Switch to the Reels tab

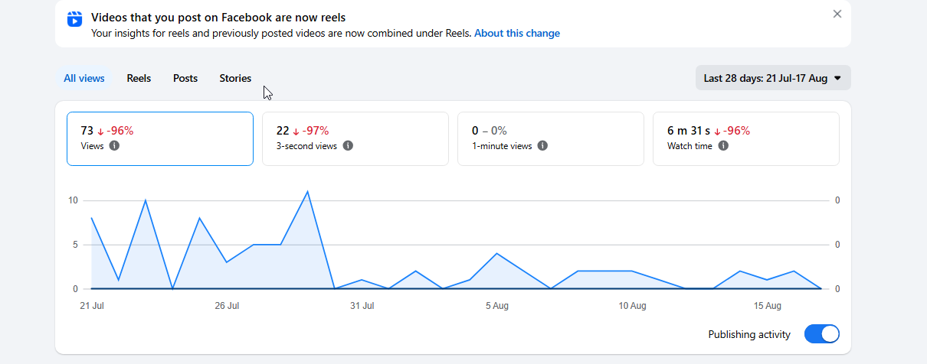click(x=139, y=78)
